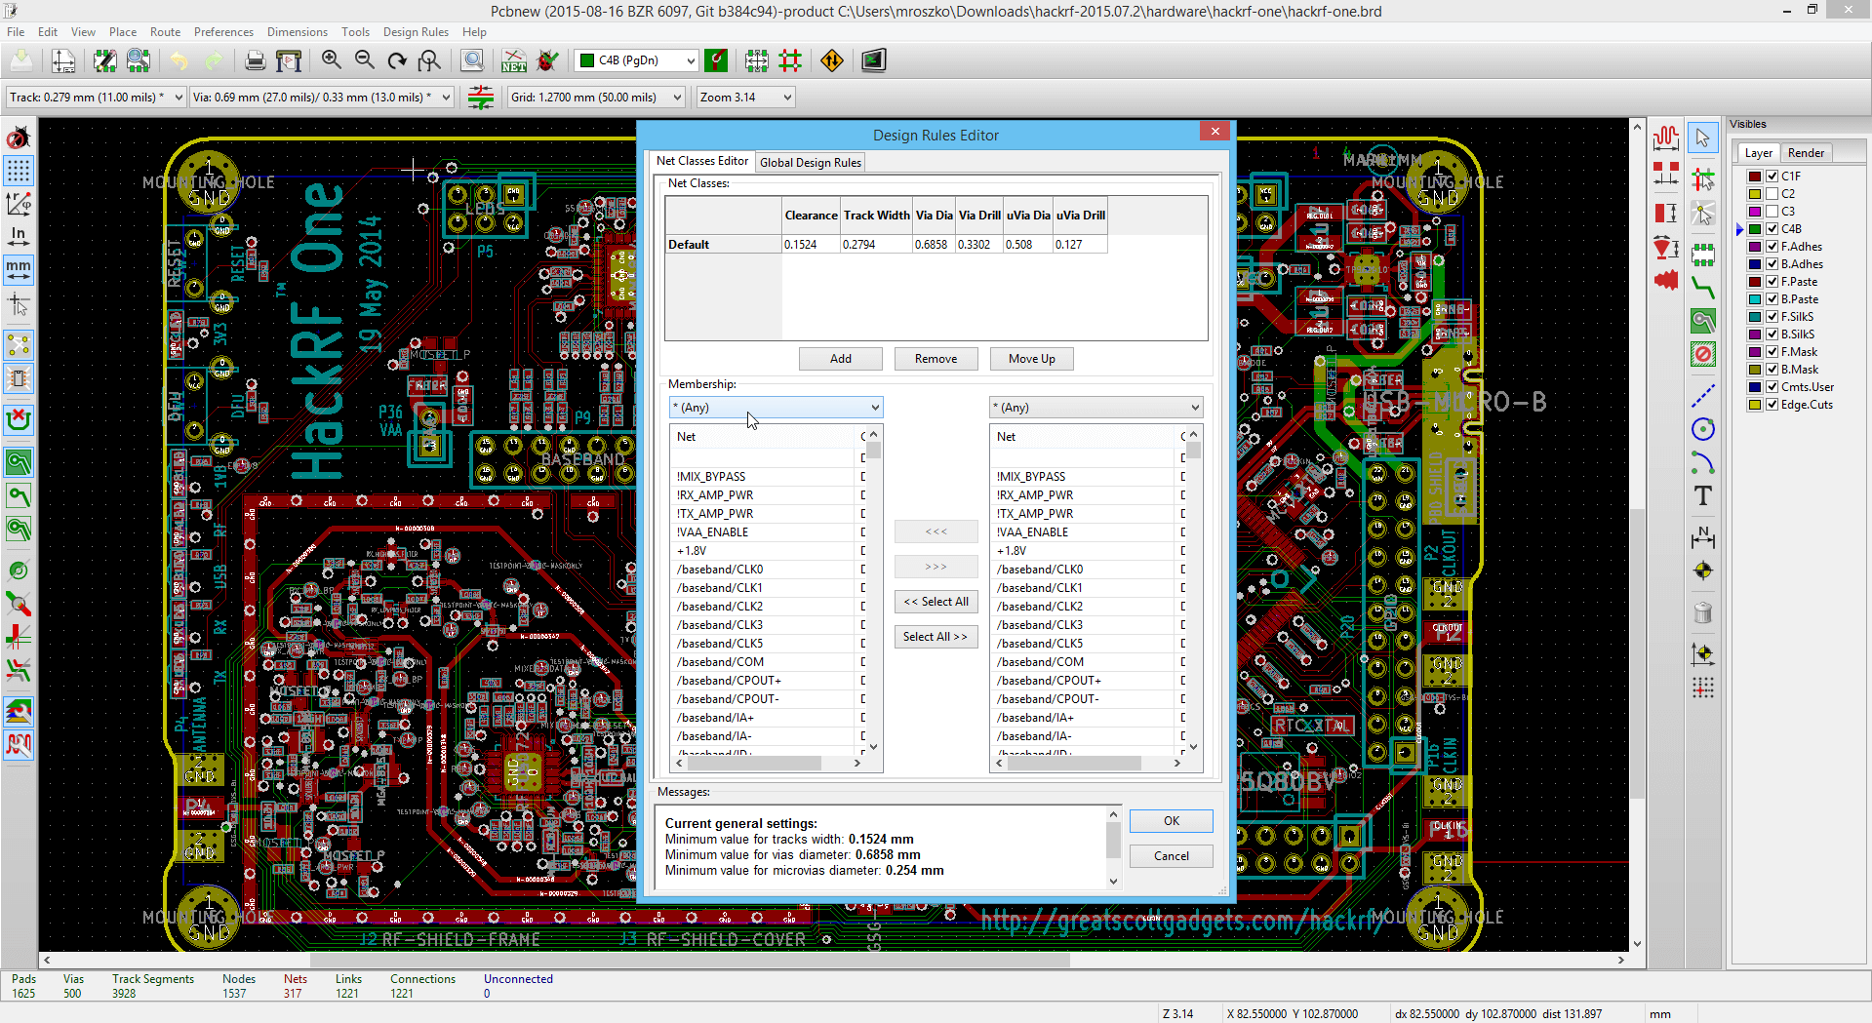Switch to the Global Design Rules tab
Screen dimensions: 1872x1023
tap(810, 163)
